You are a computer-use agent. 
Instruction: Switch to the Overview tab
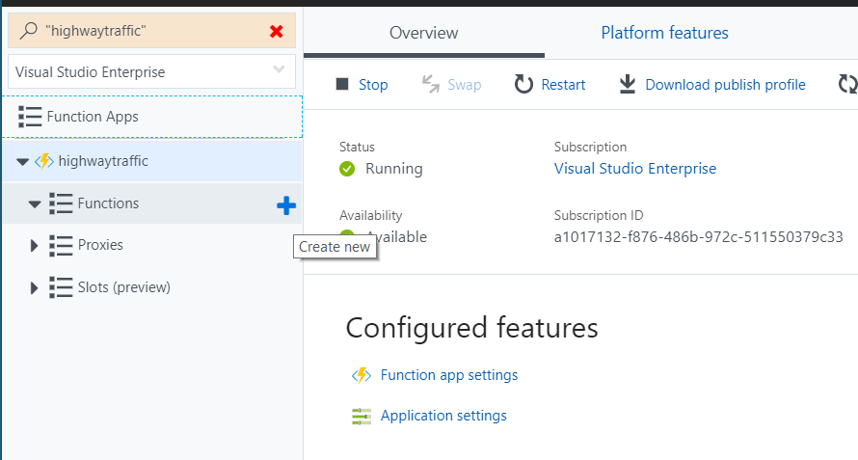coord(424,33)
